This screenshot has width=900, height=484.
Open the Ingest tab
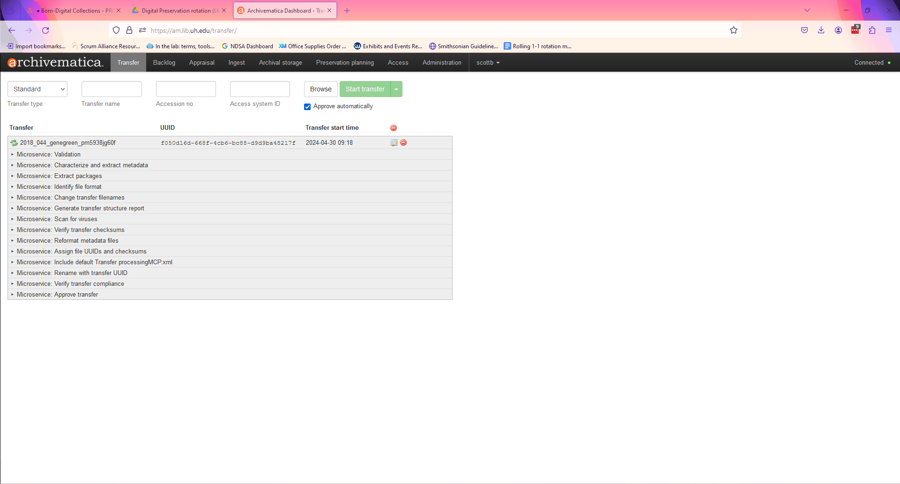237,62
